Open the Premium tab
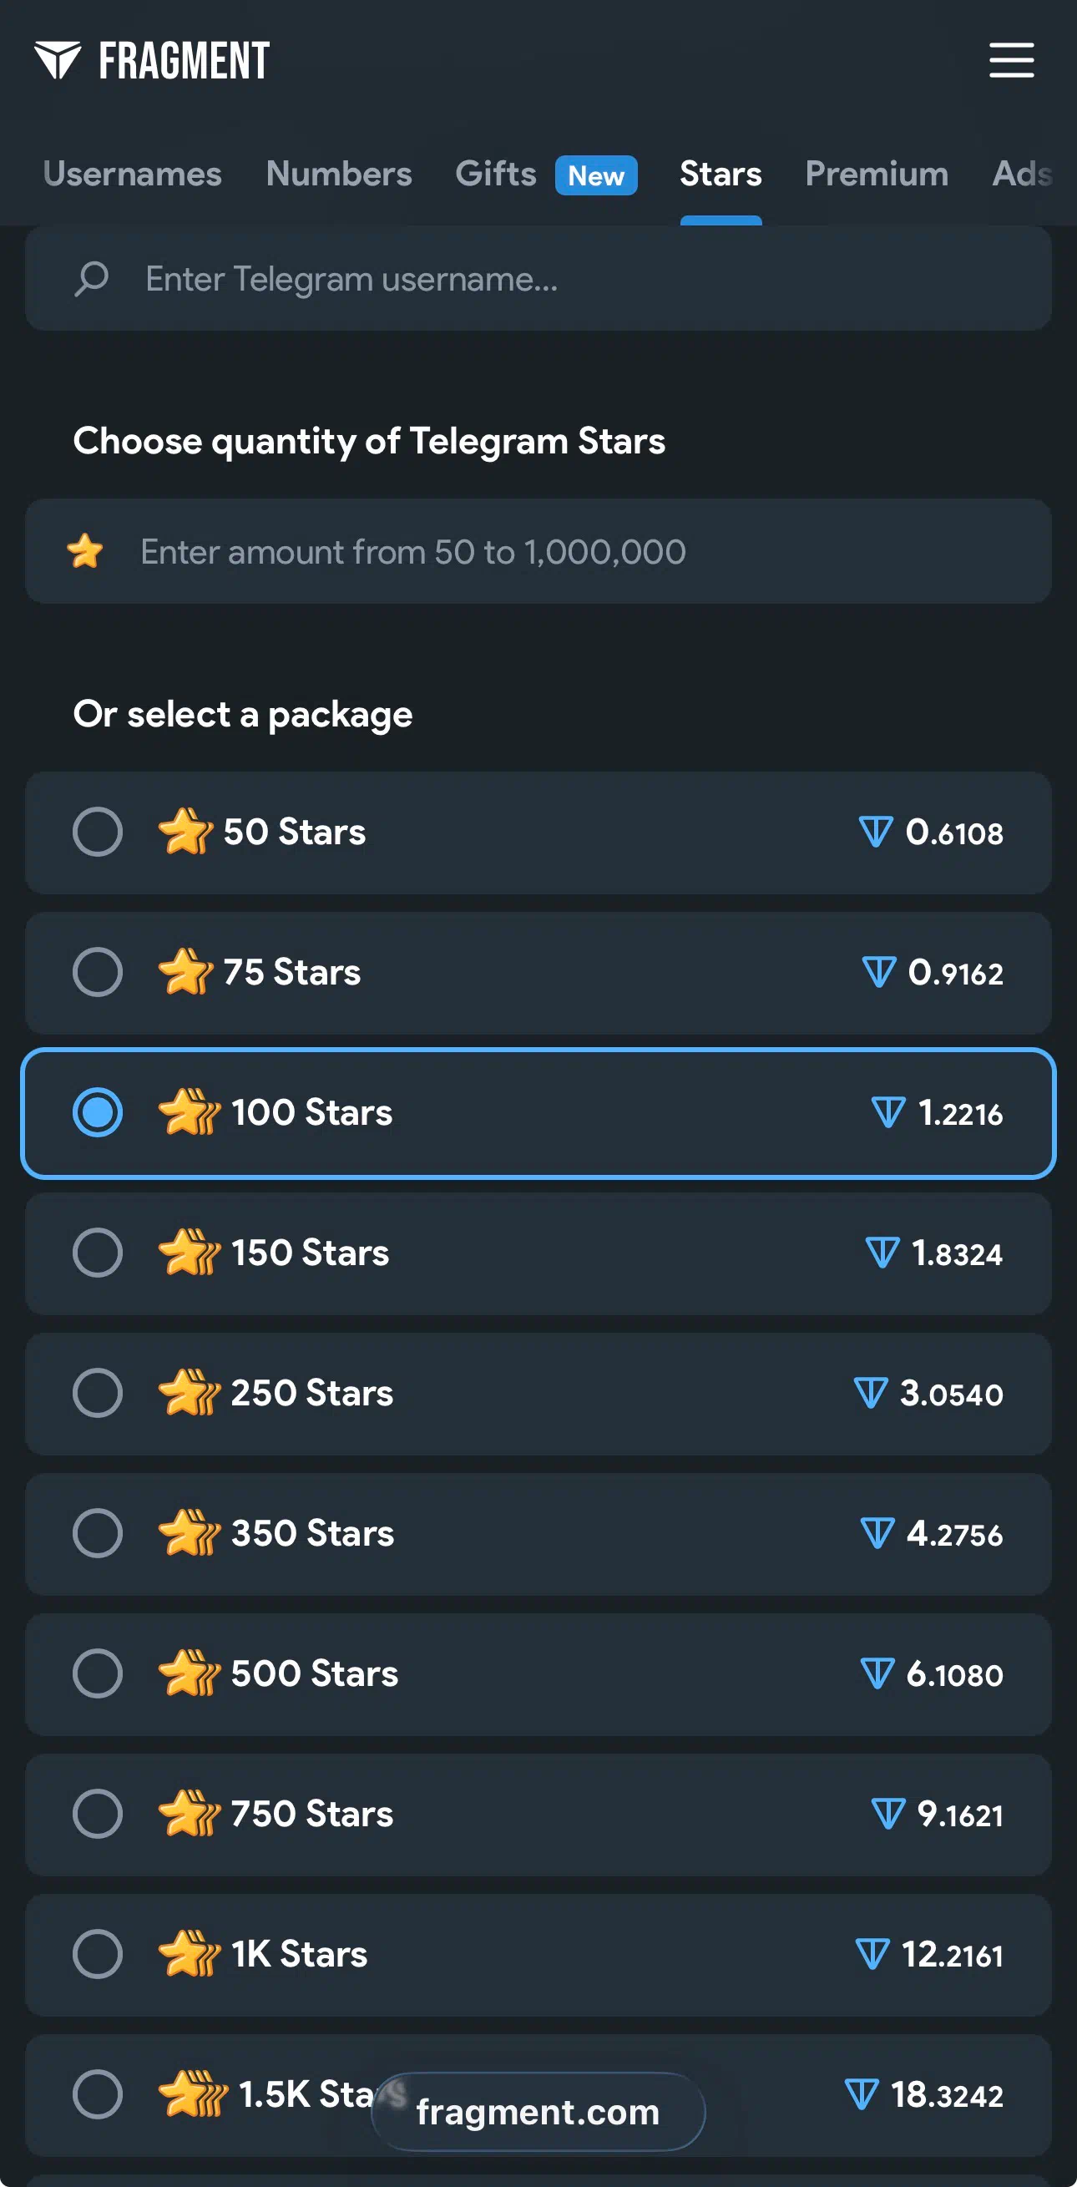 click(x=876, y=174)
